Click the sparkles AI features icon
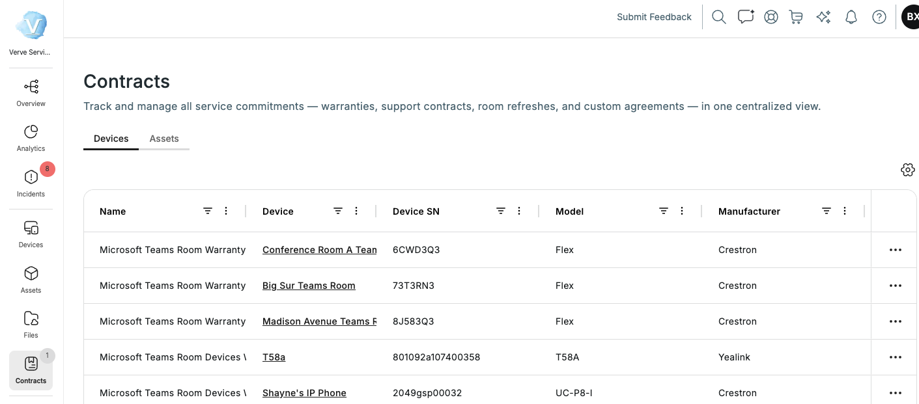 (823, 17)
